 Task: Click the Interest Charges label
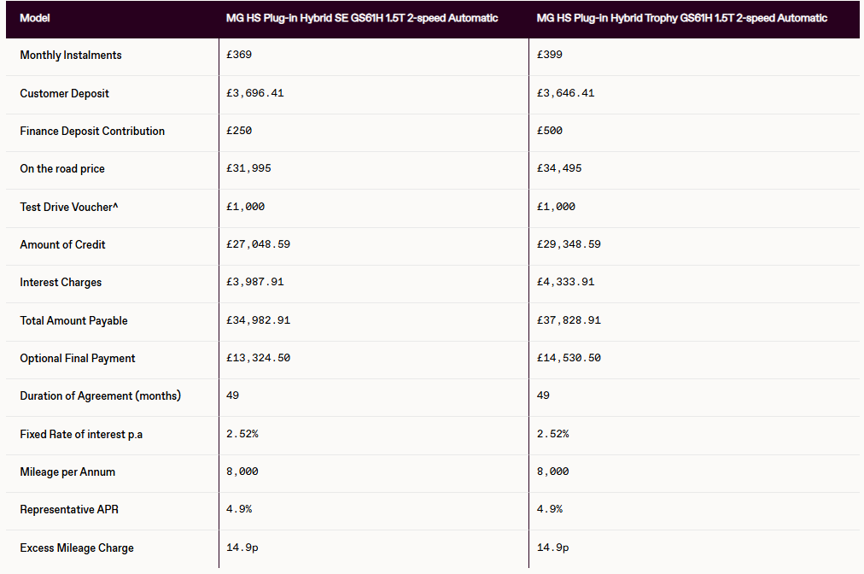(x=61, y=283)
